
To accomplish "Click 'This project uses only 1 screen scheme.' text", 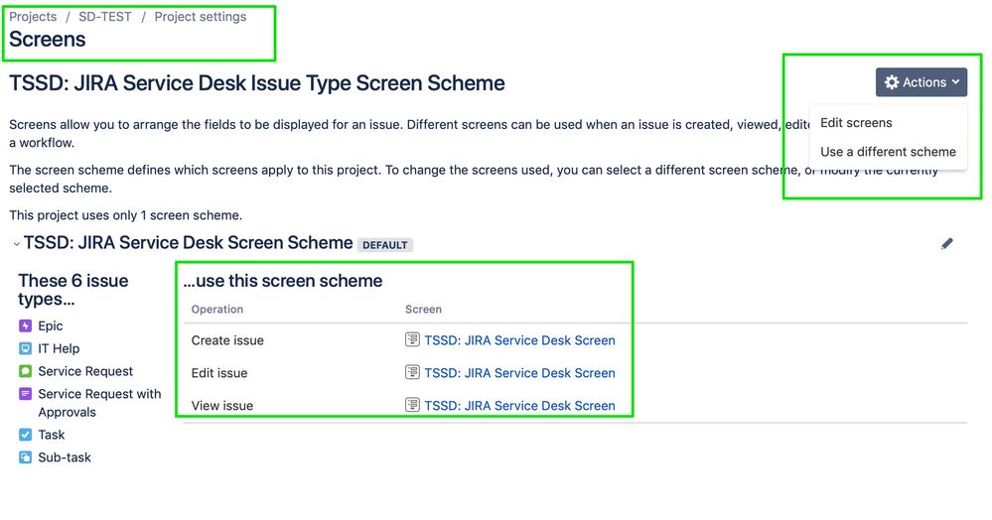I will pyautogui.click(x=125, y=215).
